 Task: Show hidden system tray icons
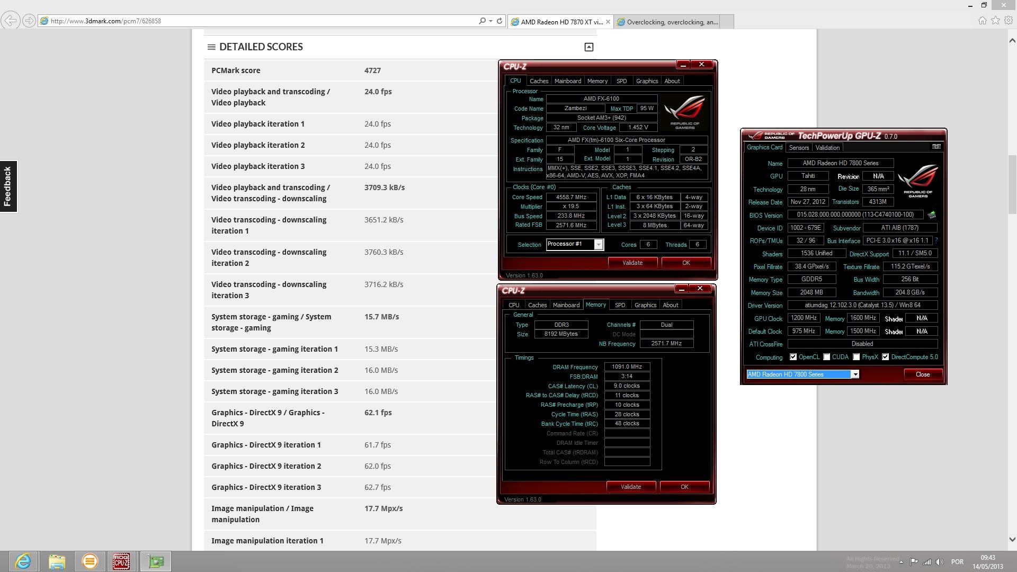(x=901, y=562)
